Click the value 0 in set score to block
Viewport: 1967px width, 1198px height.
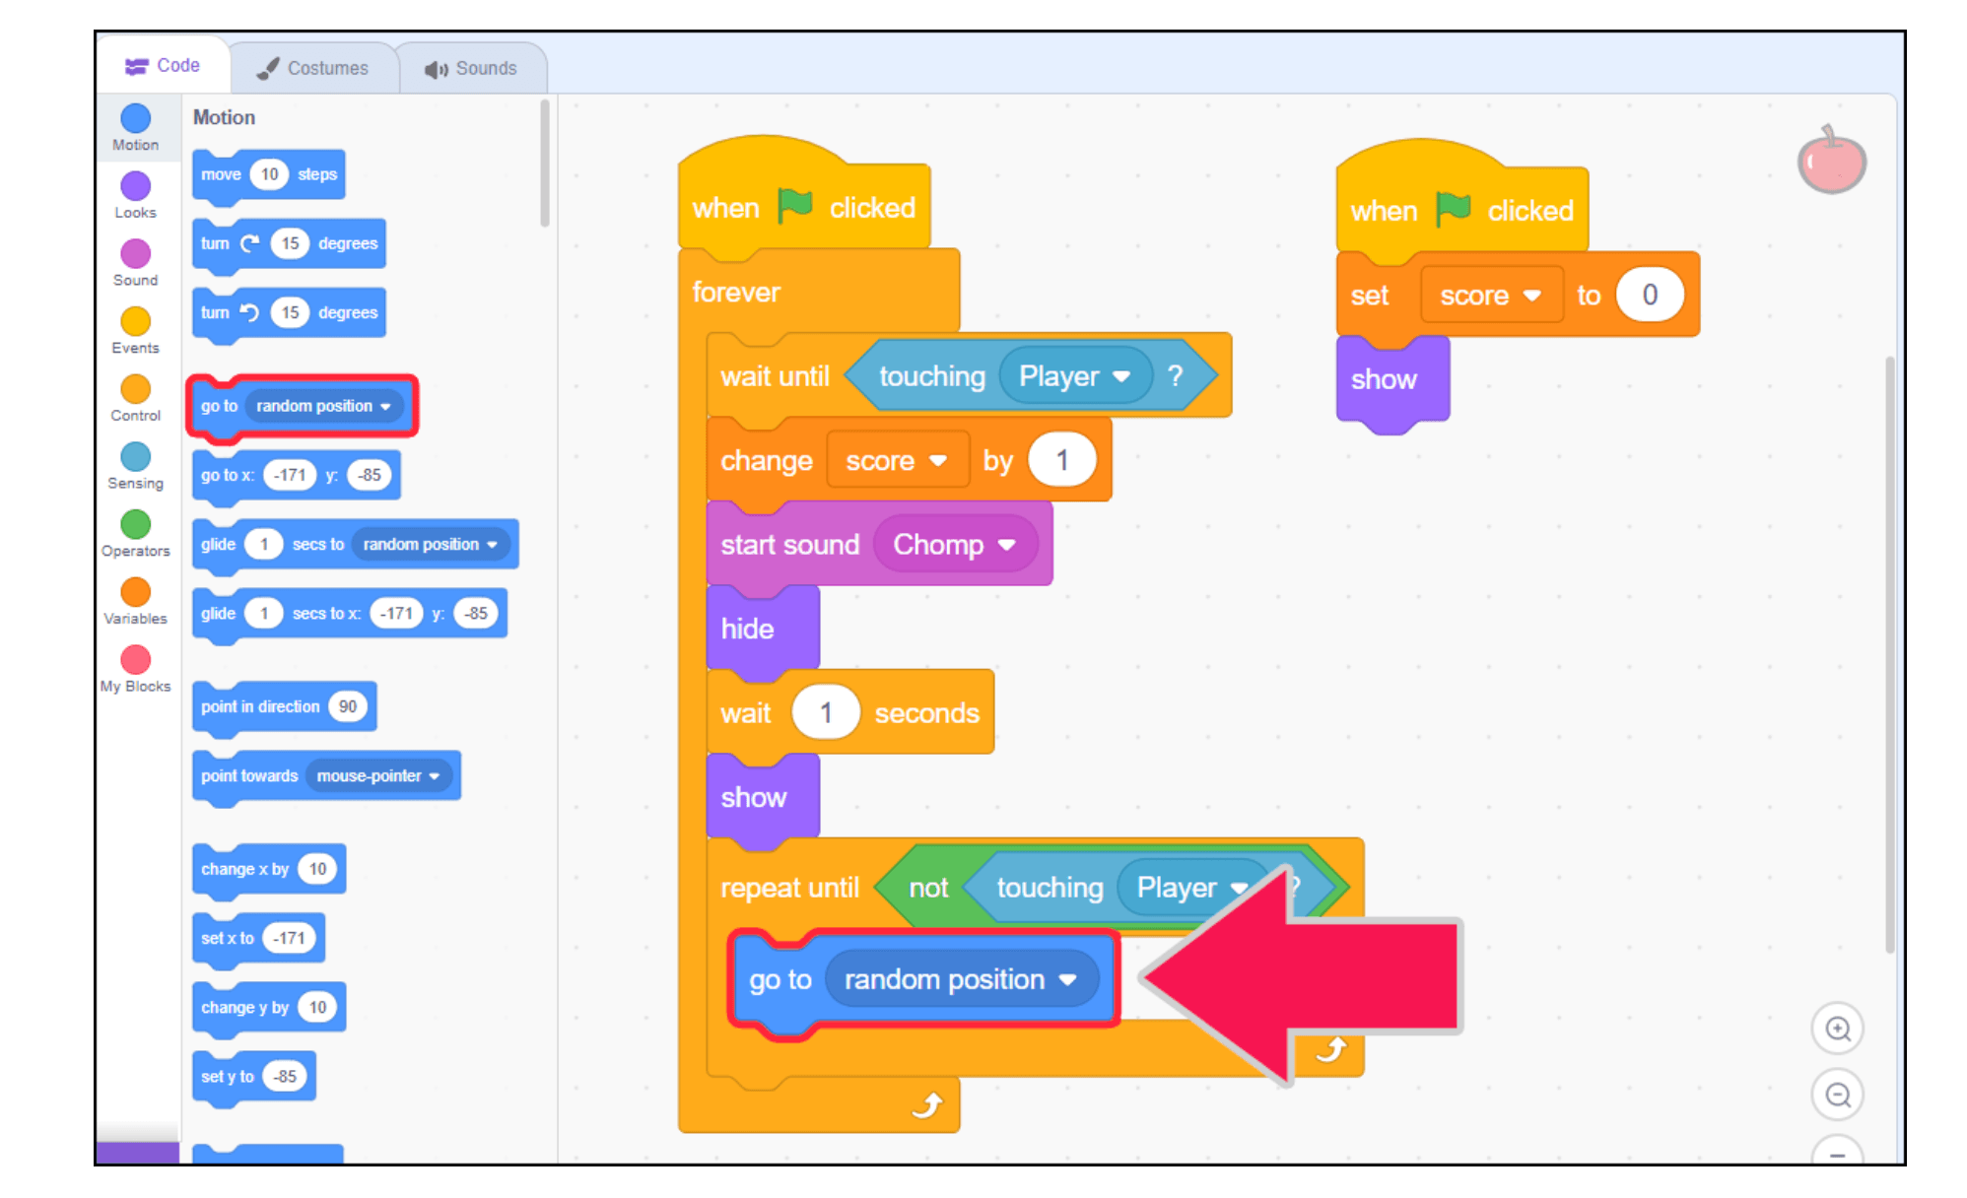coord(1650,295)
